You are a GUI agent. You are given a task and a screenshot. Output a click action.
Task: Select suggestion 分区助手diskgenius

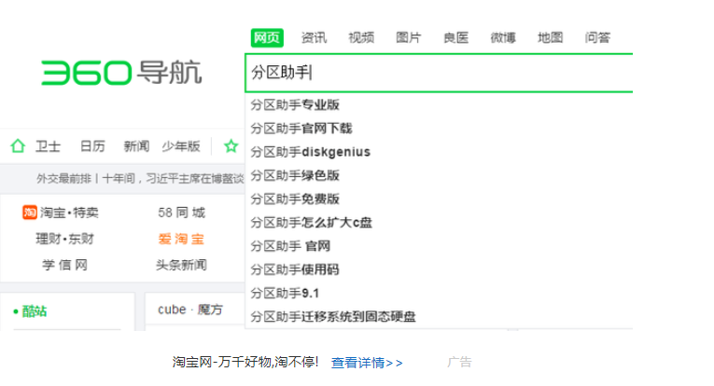pyautogui.click(x=310, y=152)
